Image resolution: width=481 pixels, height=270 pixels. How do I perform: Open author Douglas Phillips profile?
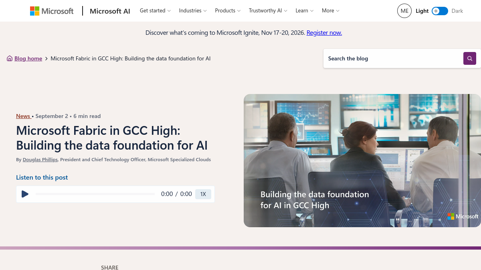click(40, 160)
